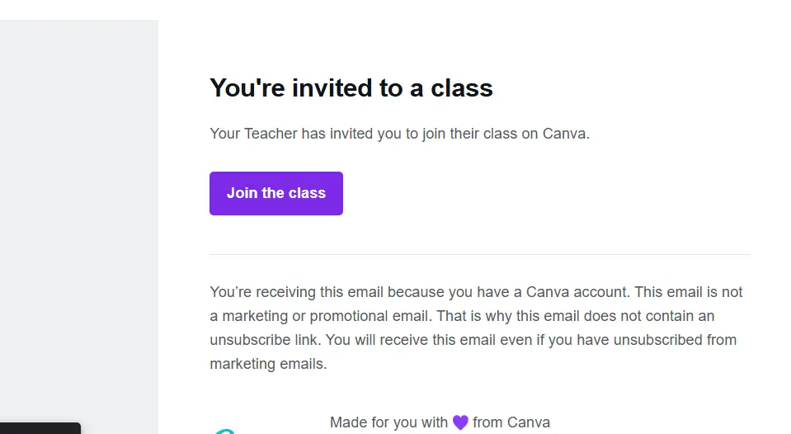Select the "You're invited to a class" heading
This screenshot has height=434, width=791.
pos(351,87)
